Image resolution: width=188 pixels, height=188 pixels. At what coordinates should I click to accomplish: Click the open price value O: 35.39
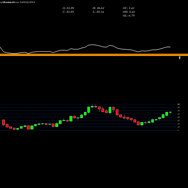pos(68,8)
